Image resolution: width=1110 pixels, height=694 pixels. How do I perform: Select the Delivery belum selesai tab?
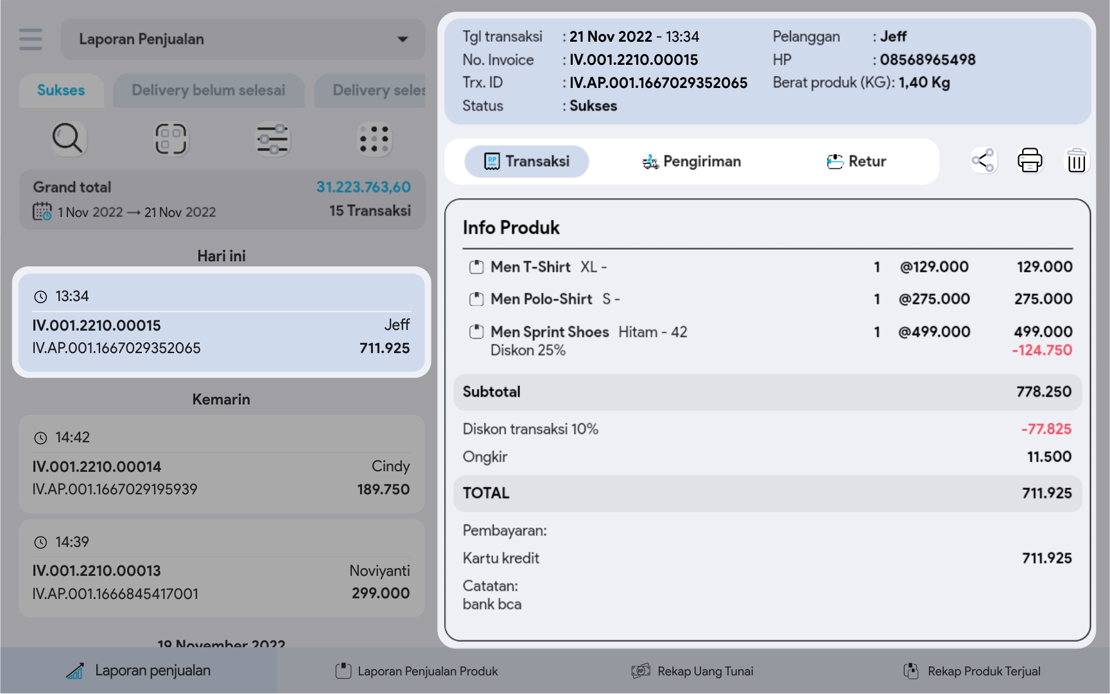pyautogui.click(x=209, y=91)
